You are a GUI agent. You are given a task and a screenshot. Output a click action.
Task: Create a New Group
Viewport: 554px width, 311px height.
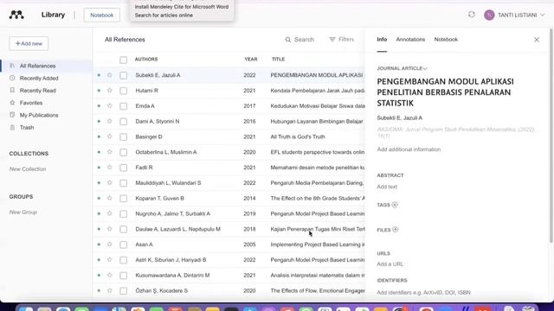(23, 212)
